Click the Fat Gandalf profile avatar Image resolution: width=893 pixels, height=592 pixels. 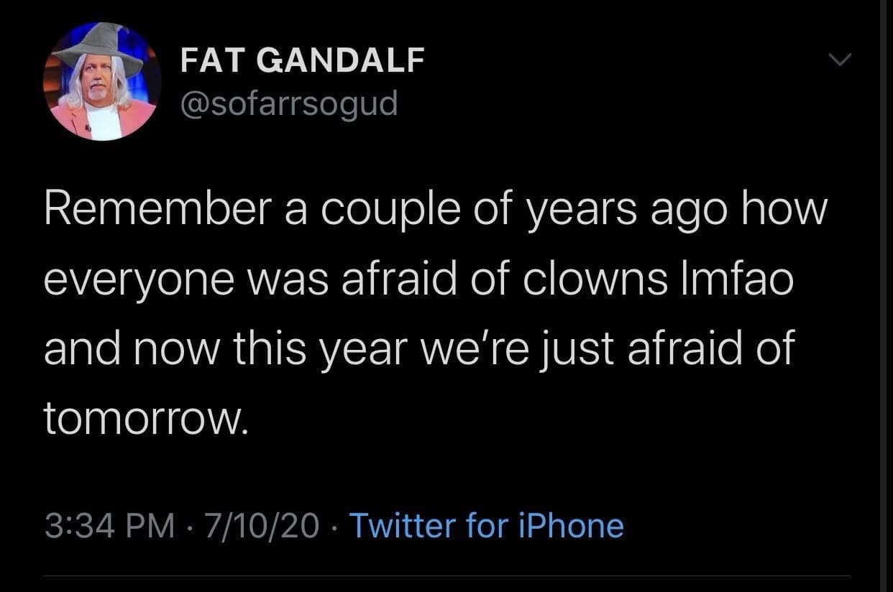[101, 80]
